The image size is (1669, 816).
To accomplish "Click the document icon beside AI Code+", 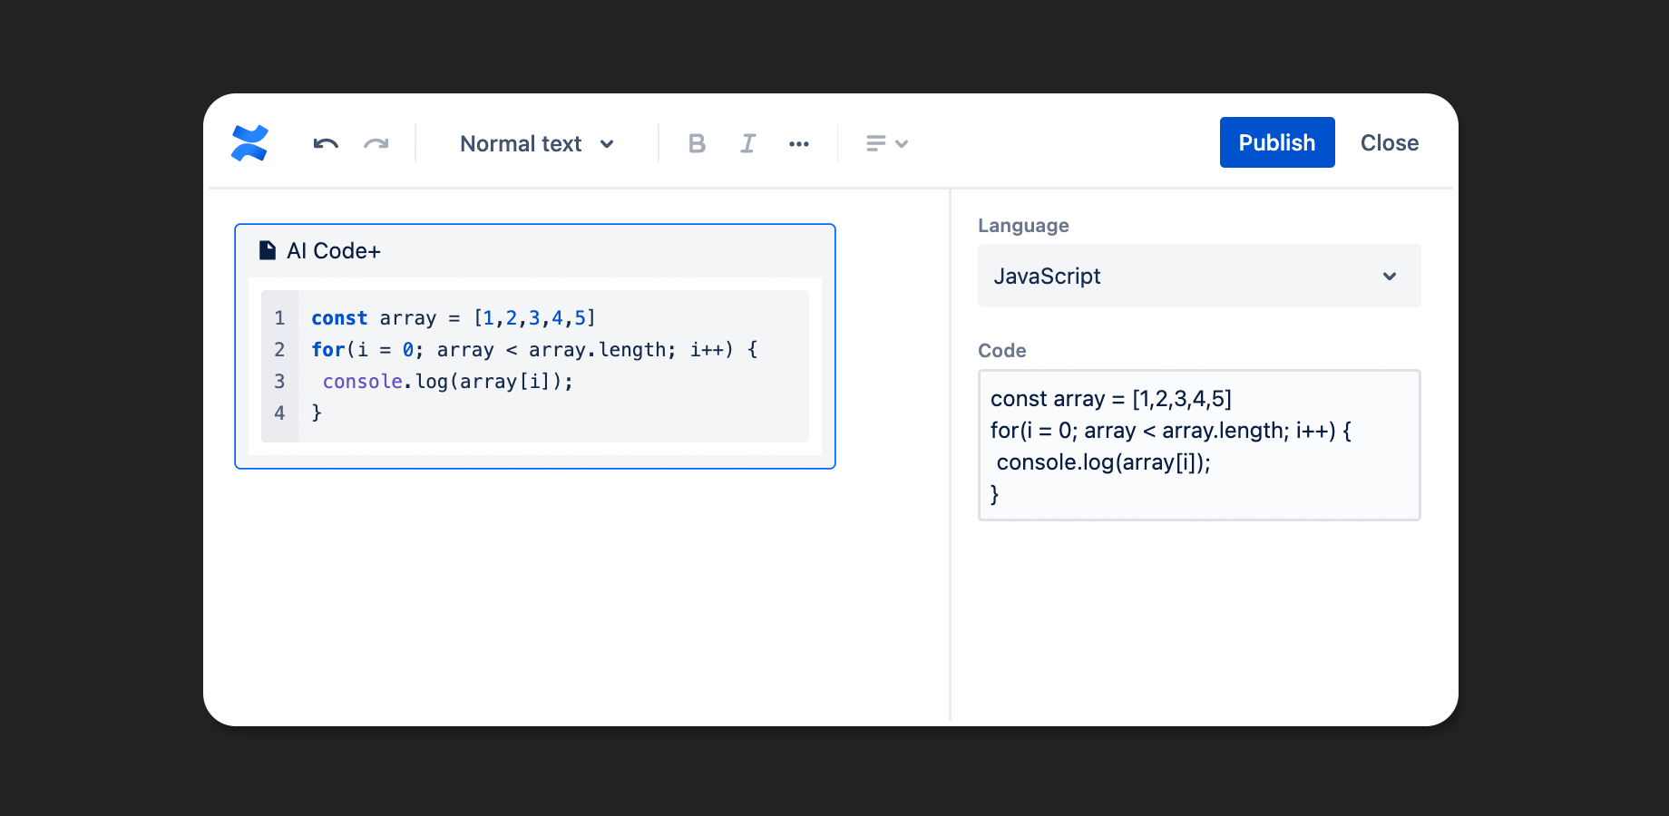I will (x=268, y=251).
